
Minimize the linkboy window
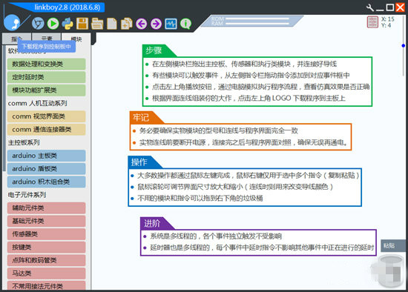[380, 10]
